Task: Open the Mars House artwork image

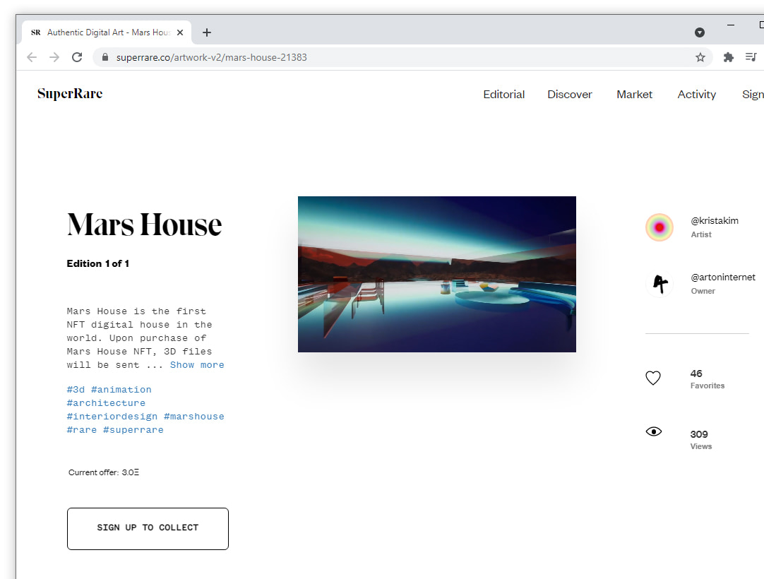Action: (437, 275)
